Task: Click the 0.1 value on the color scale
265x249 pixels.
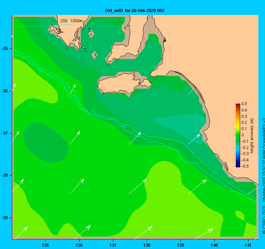Action: [244, 129]
